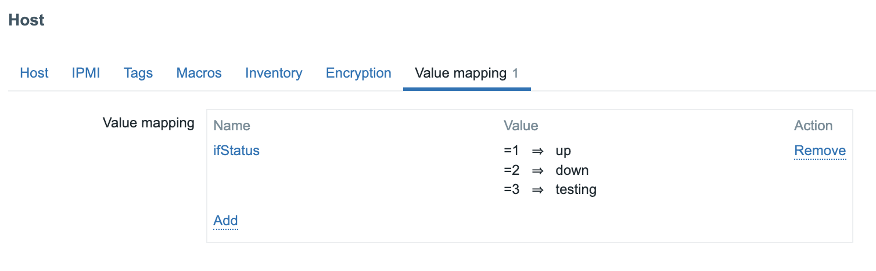
Task: Switch to the Encryption tab
Action: 358,74
